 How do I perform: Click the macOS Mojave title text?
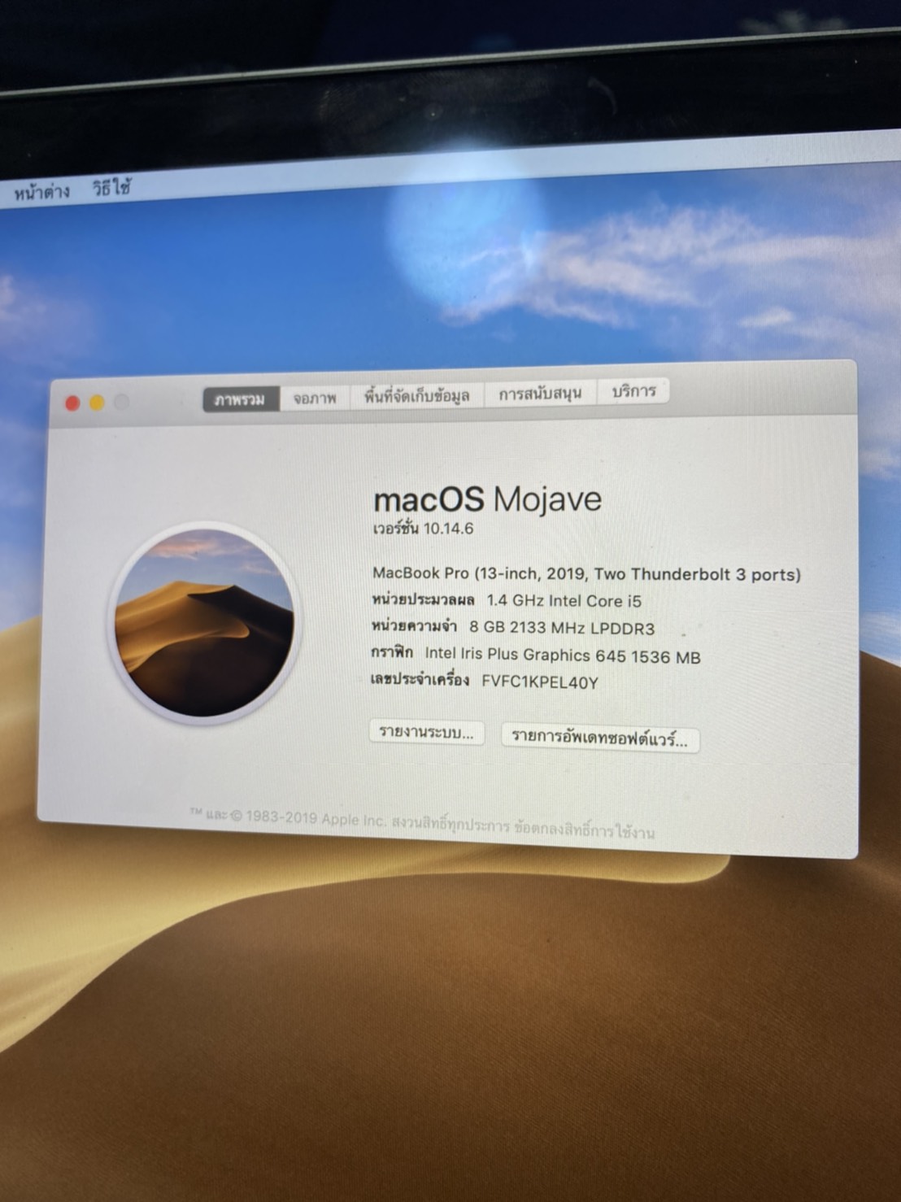pyautogui.click(x=487, y=499)
